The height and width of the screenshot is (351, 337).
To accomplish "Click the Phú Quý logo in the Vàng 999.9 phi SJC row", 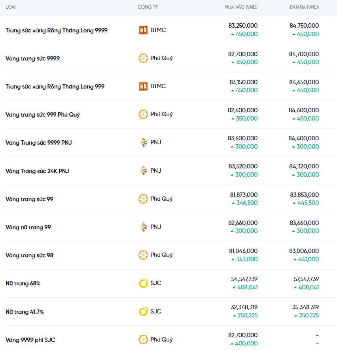I will [143, 340].
